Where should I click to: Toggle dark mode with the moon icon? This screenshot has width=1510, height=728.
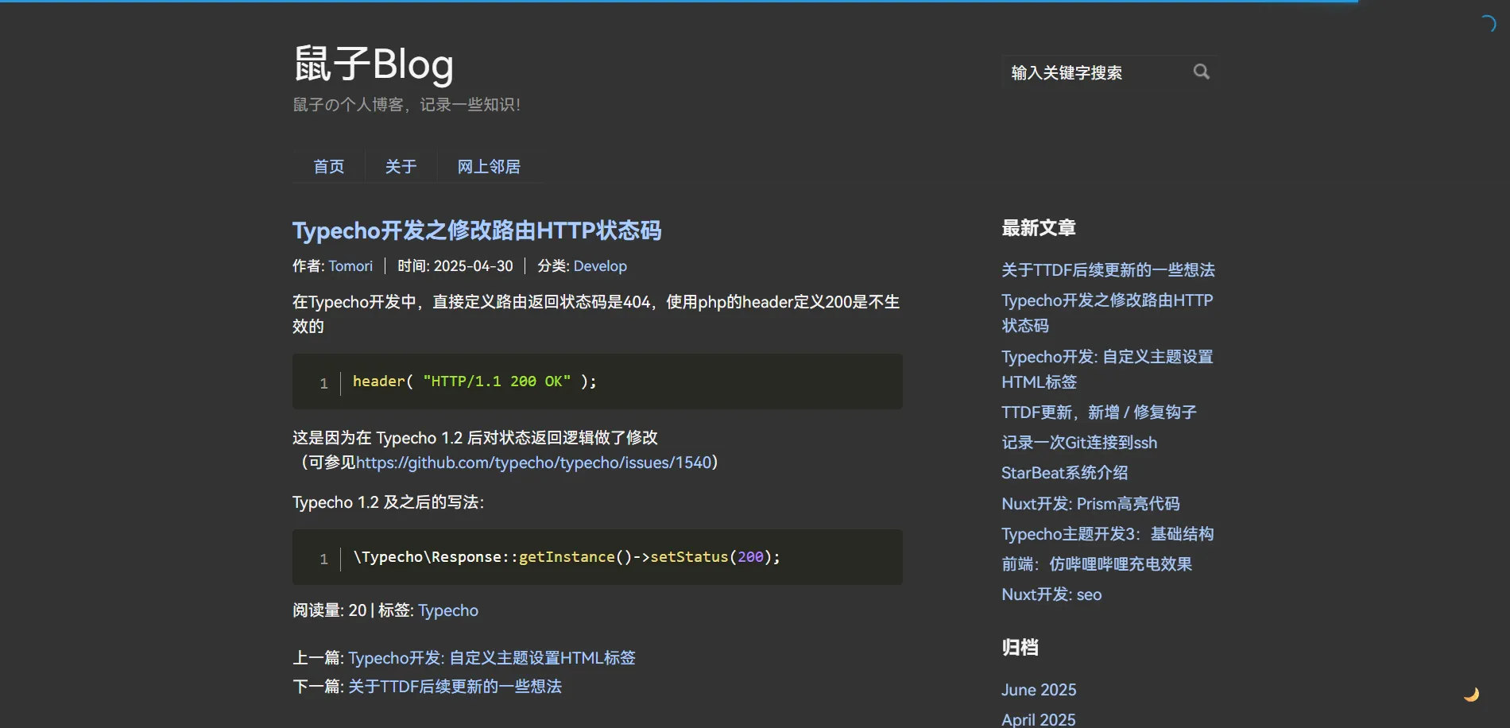pos(1472,694)
